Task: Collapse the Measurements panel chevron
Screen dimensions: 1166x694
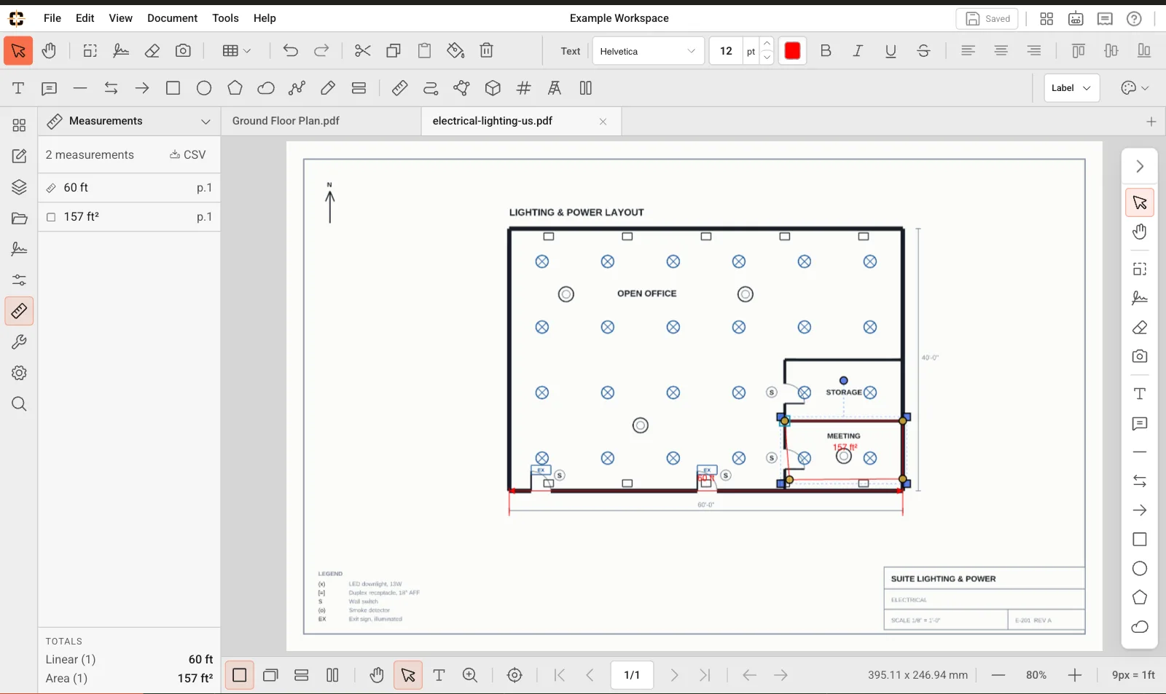Action: point(206,122)
